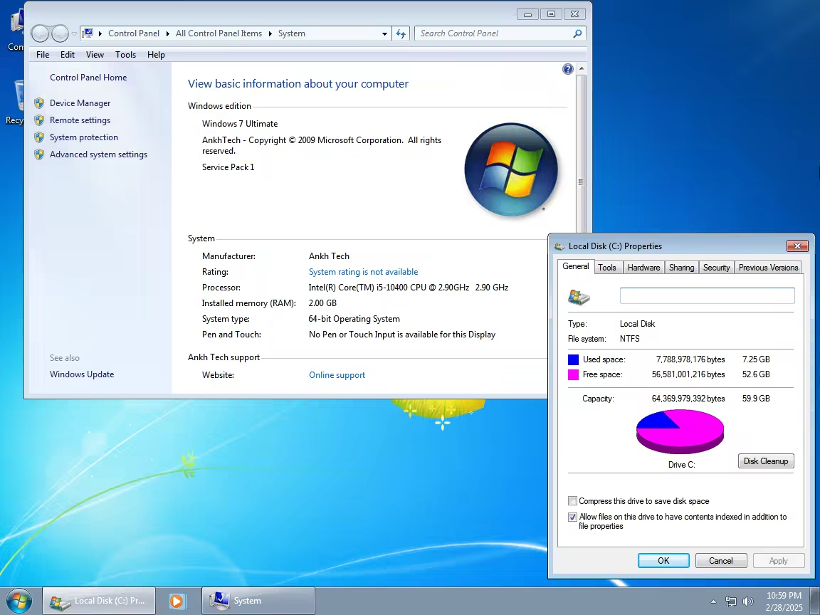Click the refresh icon next to the address bar
The height and width of the screenshot is (615, 820).
pos(401,33)
